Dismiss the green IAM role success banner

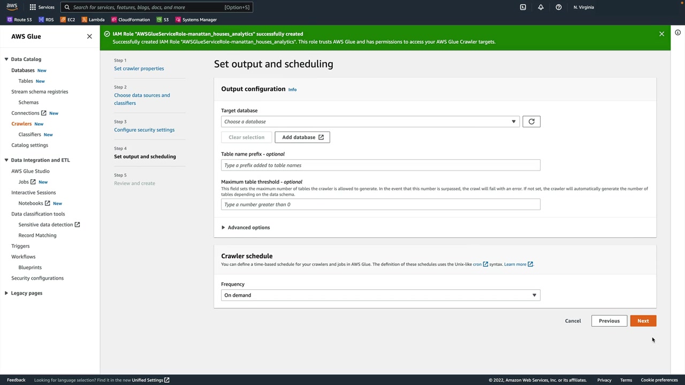coord(661,34)
